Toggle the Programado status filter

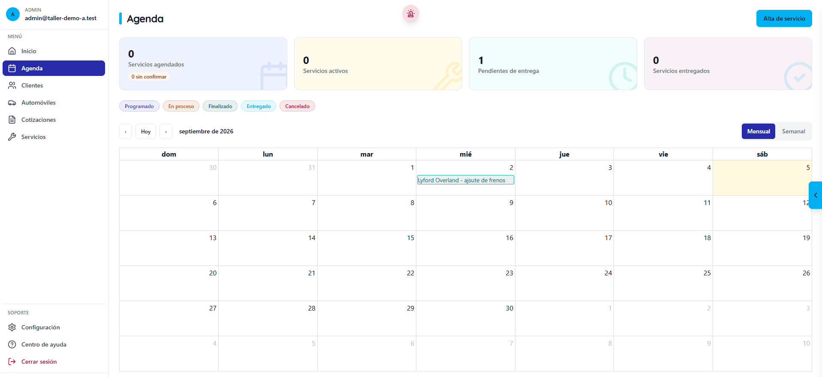pyautogui.click(x=139, y=106)
